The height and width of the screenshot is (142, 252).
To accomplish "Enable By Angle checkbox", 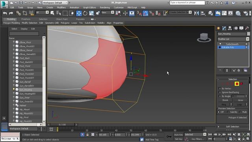I will [x=220, y=96].
